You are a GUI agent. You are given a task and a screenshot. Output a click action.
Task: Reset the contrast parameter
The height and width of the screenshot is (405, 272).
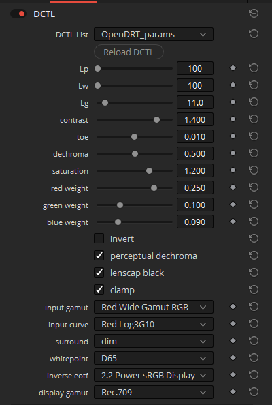254,119
